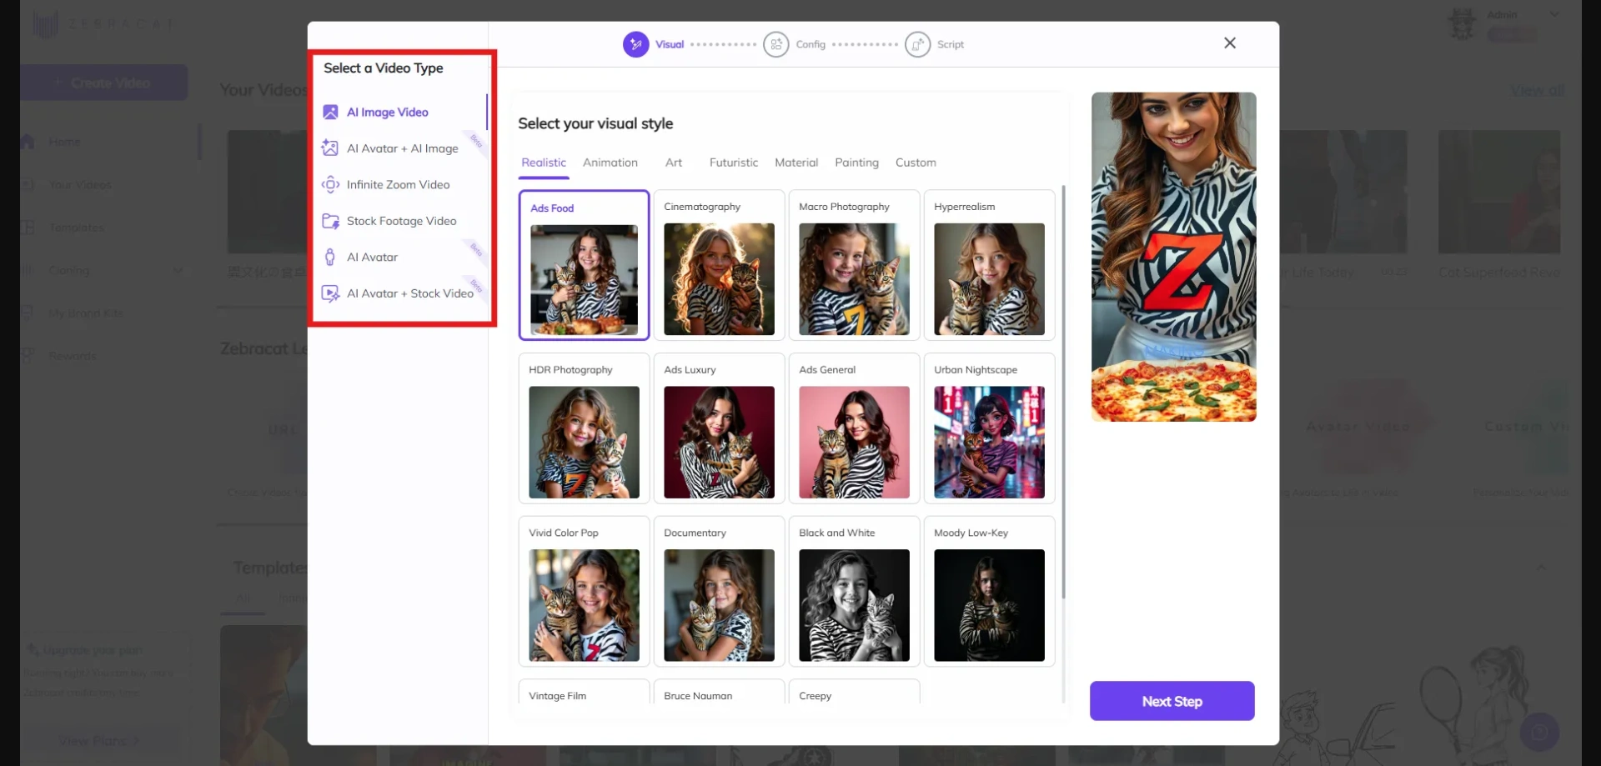Screen dimensions: 1601x766
Task: Open the help chat bubble icon
Action: click(x=1539, y=733)
